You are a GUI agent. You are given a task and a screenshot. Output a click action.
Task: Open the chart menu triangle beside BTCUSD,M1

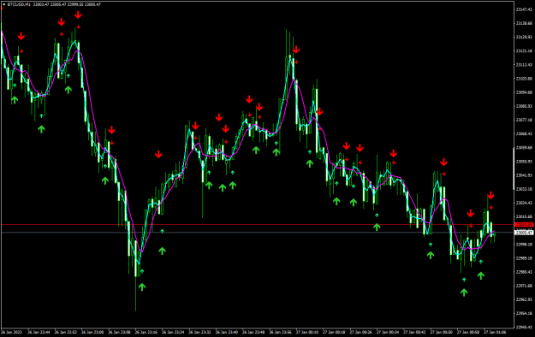tap(3, 5)
